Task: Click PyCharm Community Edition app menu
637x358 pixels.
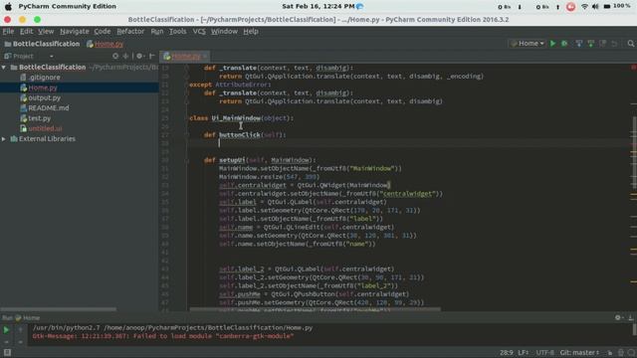Action: (67, 7)
